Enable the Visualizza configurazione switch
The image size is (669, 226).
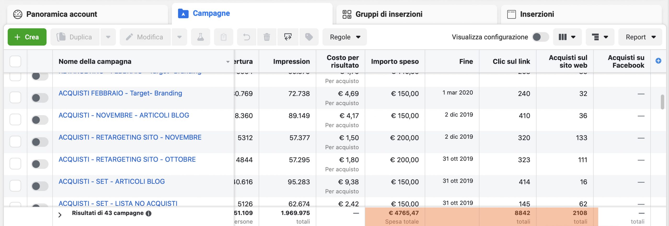(540, 37)
